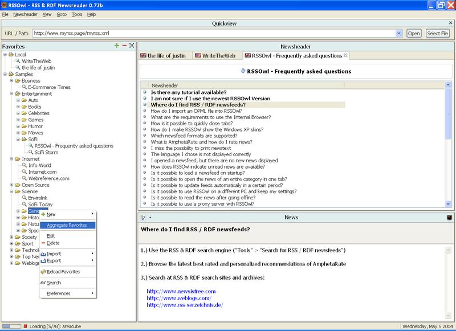Image resolution: width=456 pixels, height=331 pixels.
Task: Collapse the Science category
Action: [x=11, y=191]
